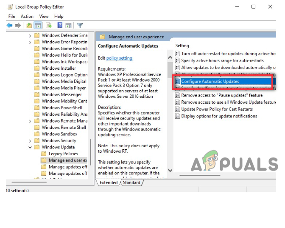Switch to the Extended tab

[x=109, y=182]
